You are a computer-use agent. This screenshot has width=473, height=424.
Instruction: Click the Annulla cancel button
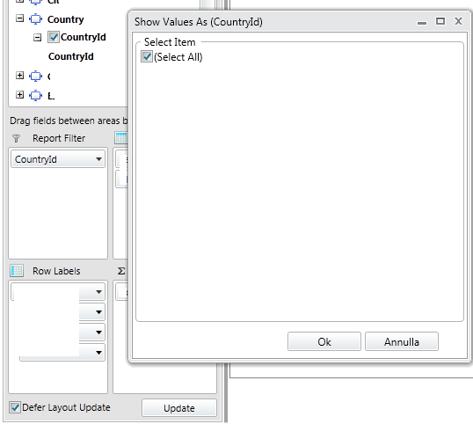click(x=402, y=341)
